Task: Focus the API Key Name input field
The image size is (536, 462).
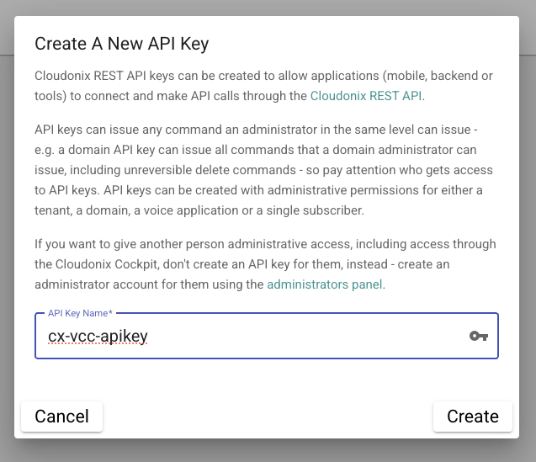Action: (252, 337)
